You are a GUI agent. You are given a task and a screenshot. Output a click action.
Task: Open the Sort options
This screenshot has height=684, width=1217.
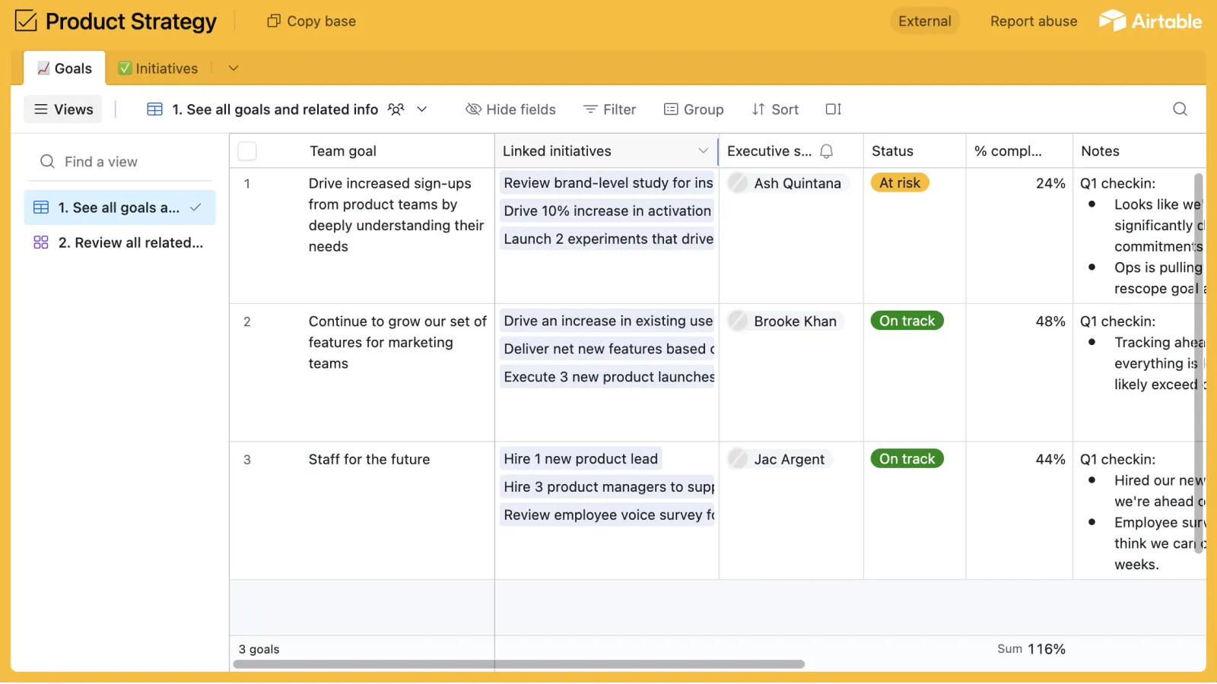point(775,109)
